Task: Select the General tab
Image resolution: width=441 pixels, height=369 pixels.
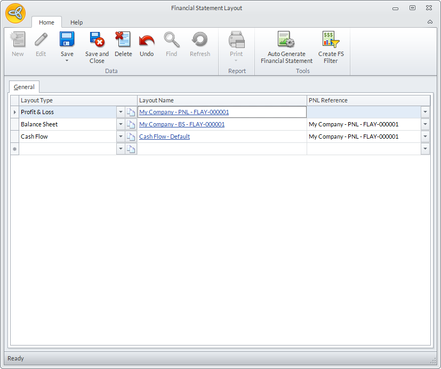Action: pos(24,87)
